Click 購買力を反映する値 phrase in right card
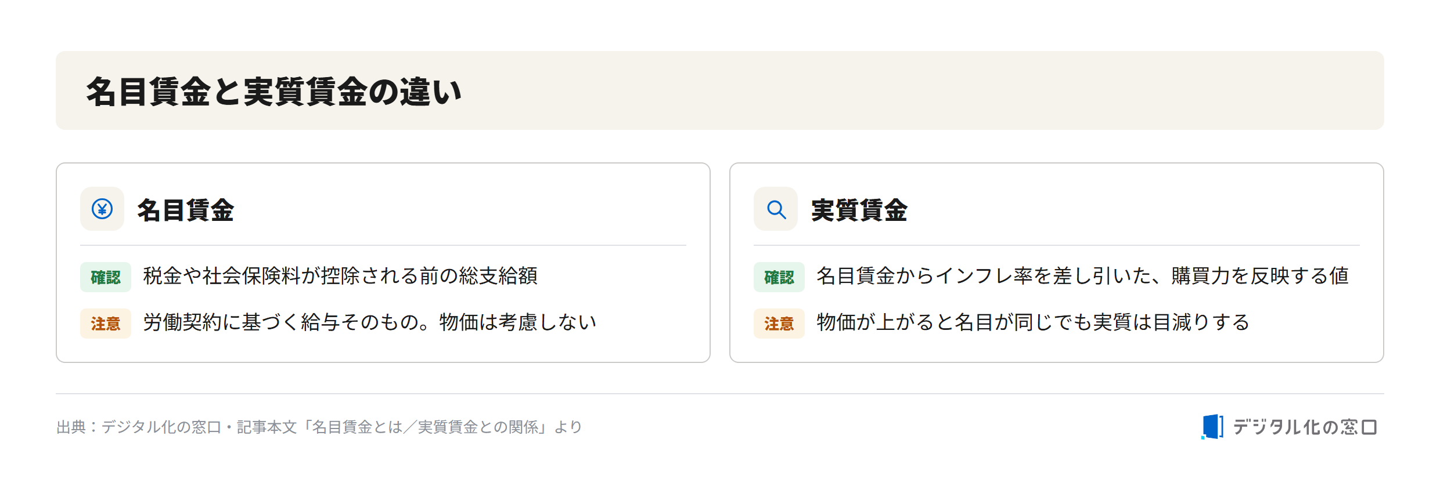1440x494 pixels. (x=1259, y=276)
